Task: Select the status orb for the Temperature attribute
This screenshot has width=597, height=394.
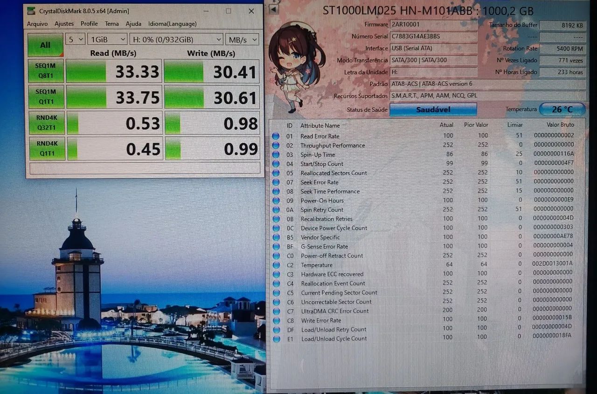Action: pos(276,265)
